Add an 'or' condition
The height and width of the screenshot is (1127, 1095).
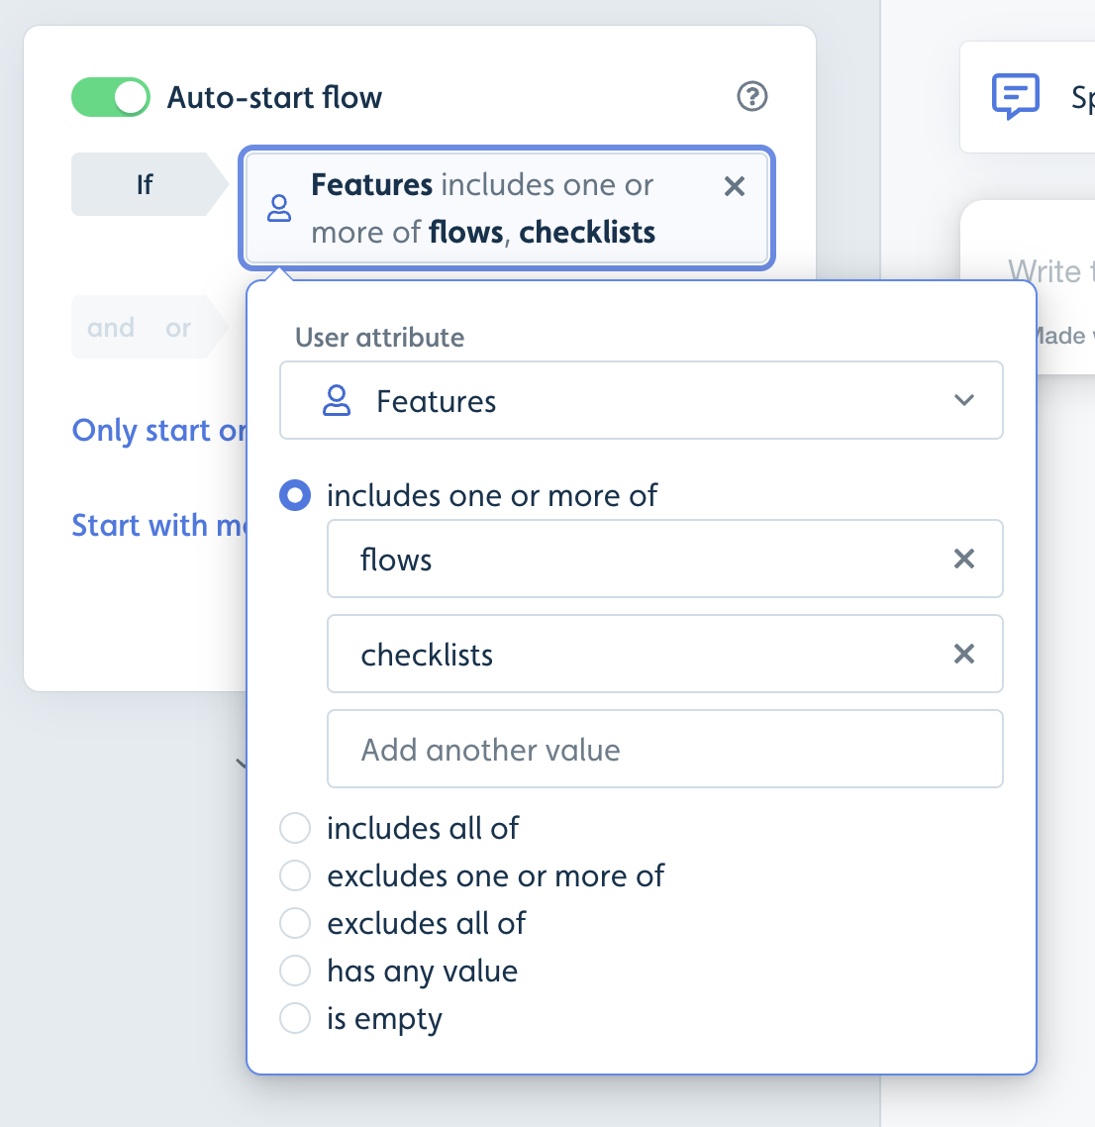click(178, 328)
